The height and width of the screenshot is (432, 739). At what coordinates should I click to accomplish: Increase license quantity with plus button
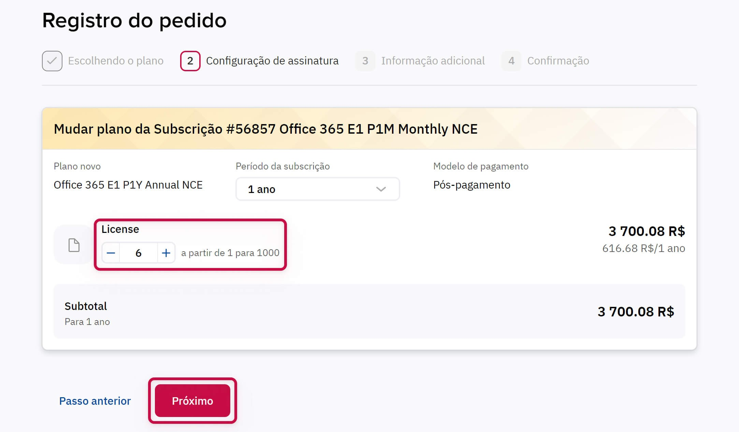[x=166, y=253]
